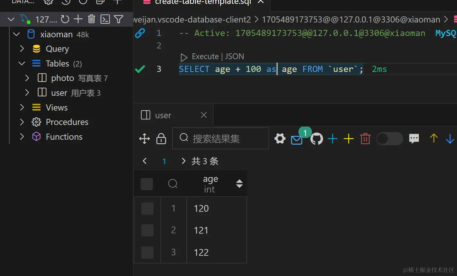Click the red trash icon in the results toolbar

pos(365,139)
